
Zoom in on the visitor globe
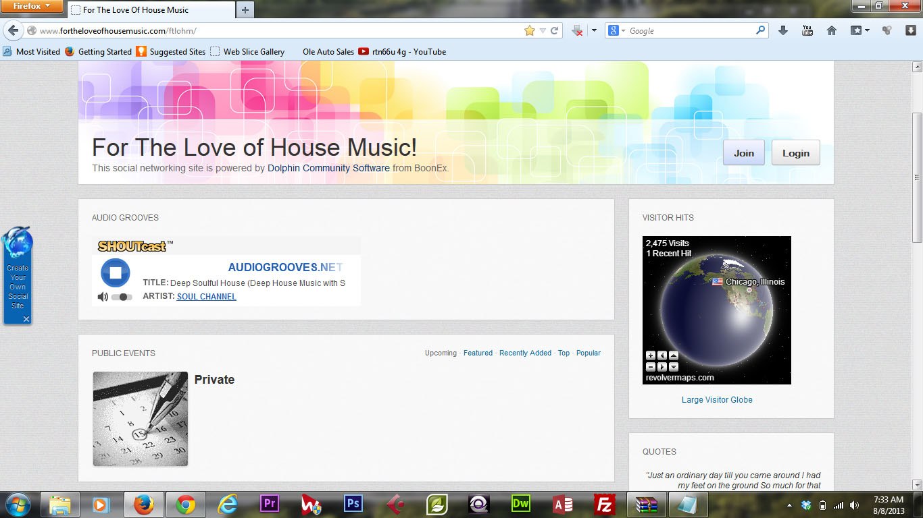click(x=650, y=355)
